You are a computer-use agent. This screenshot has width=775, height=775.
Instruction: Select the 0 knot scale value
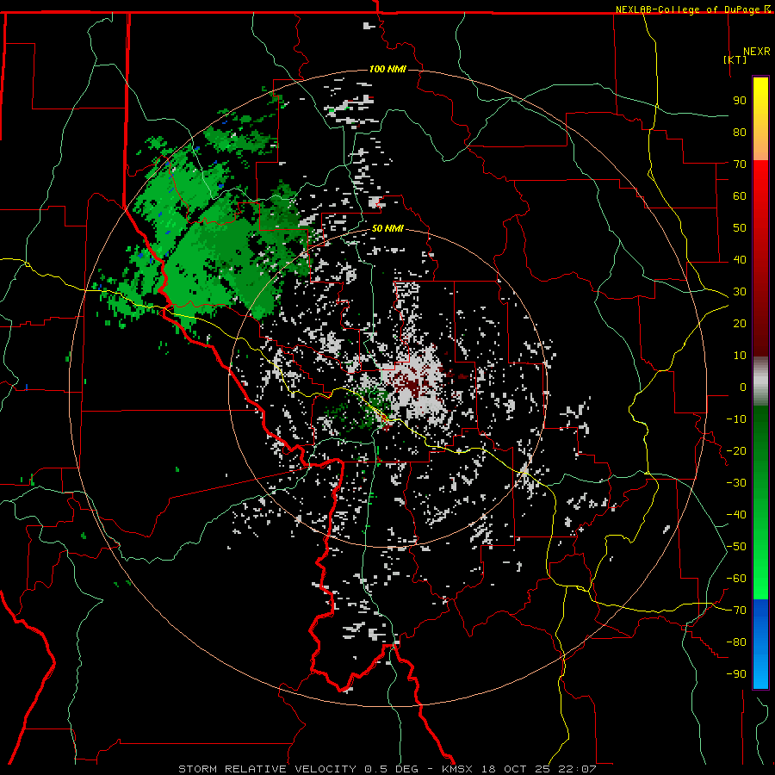(743, 387)
